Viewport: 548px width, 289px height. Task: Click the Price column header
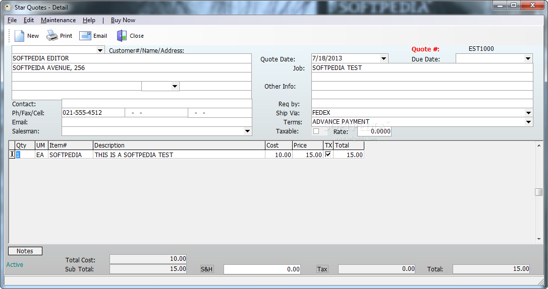[308, 146]
